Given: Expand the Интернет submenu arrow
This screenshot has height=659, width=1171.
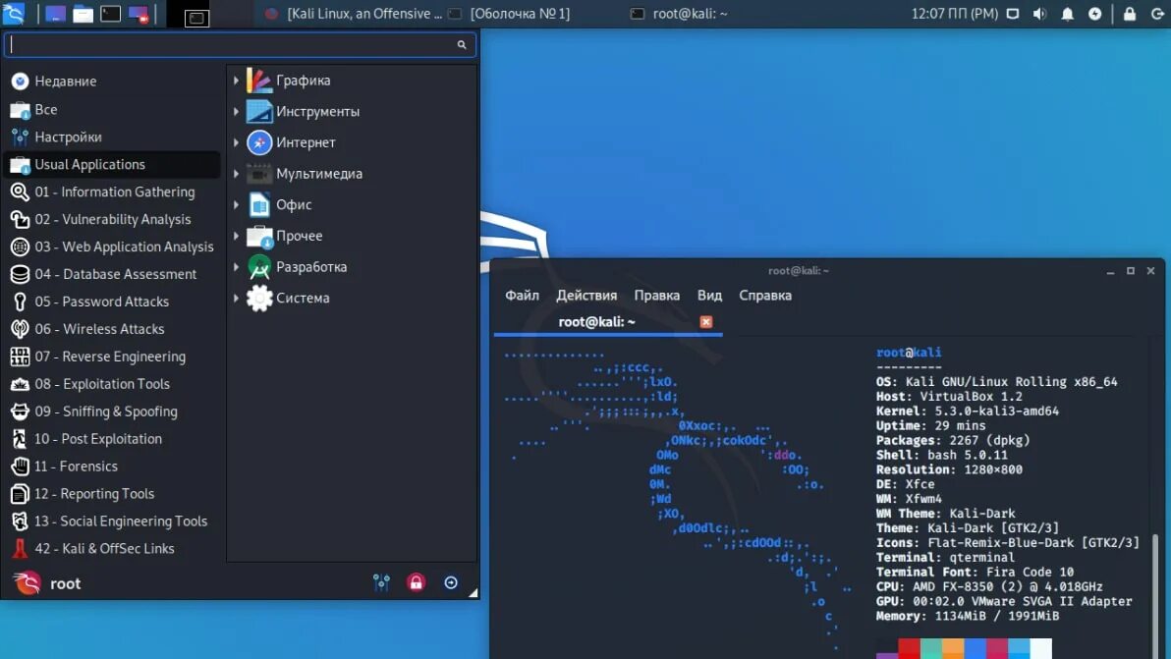Looking at the screenshot, I should [236, 141].
